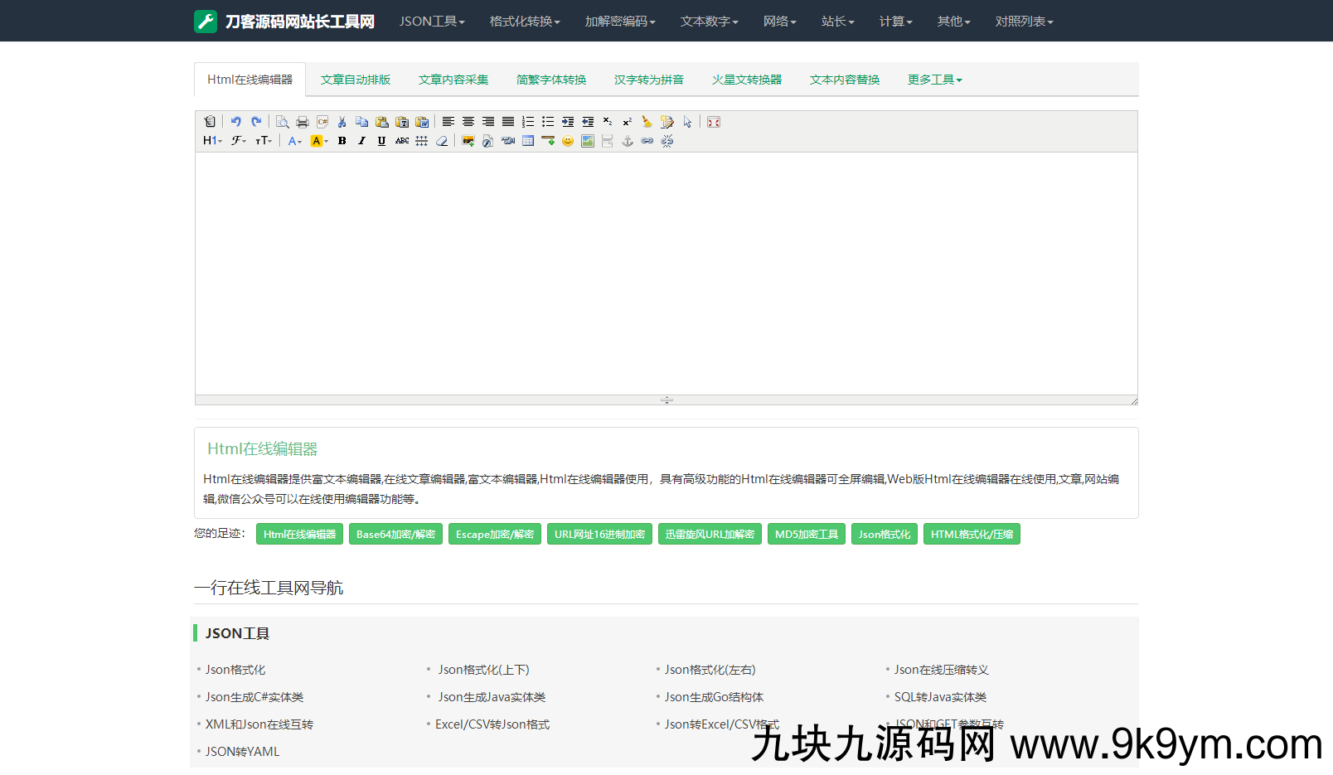Toggle italic formatting

361,141
